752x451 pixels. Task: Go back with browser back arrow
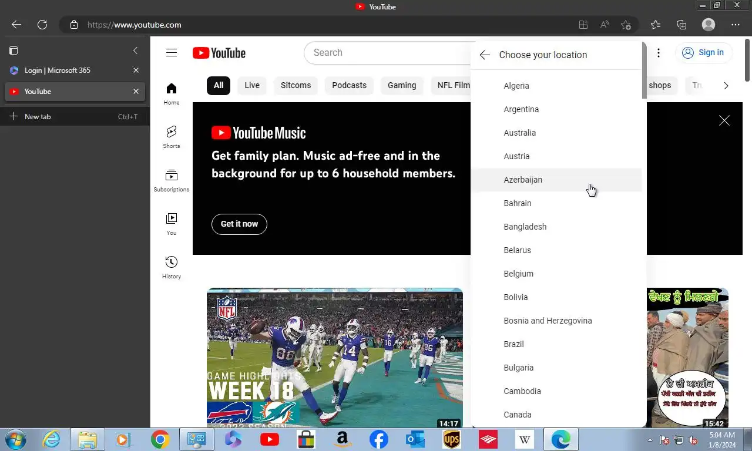[16, 25]
